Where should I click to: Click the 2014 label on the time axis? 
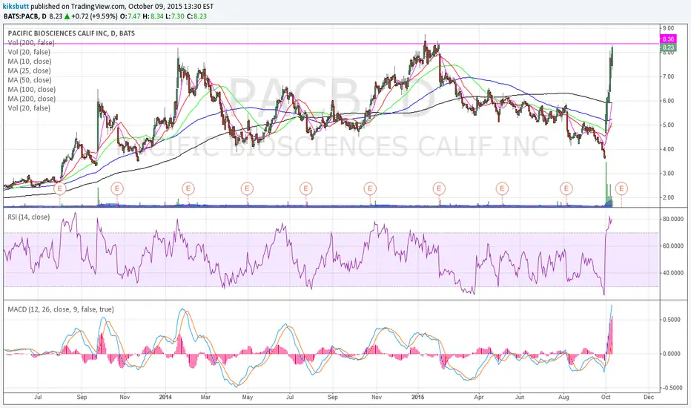point(165,397)
